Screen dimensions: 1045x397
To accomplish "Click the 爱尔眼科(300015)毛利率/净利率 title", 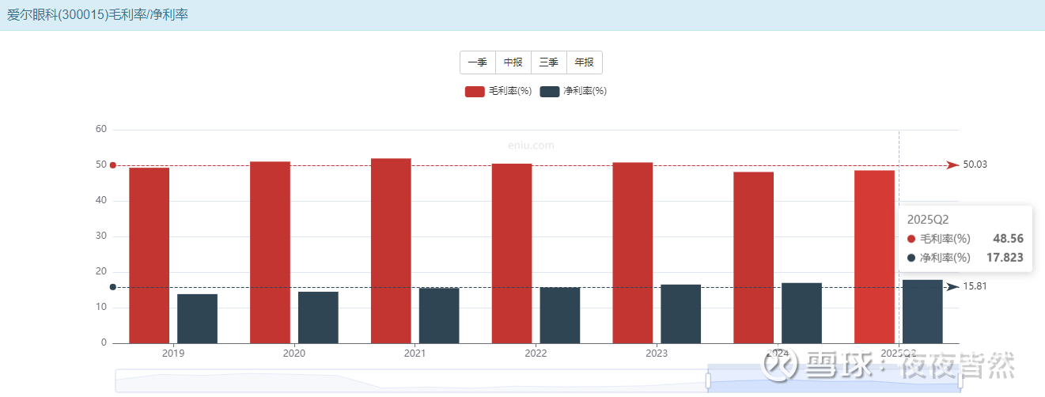I will point(97,14).
